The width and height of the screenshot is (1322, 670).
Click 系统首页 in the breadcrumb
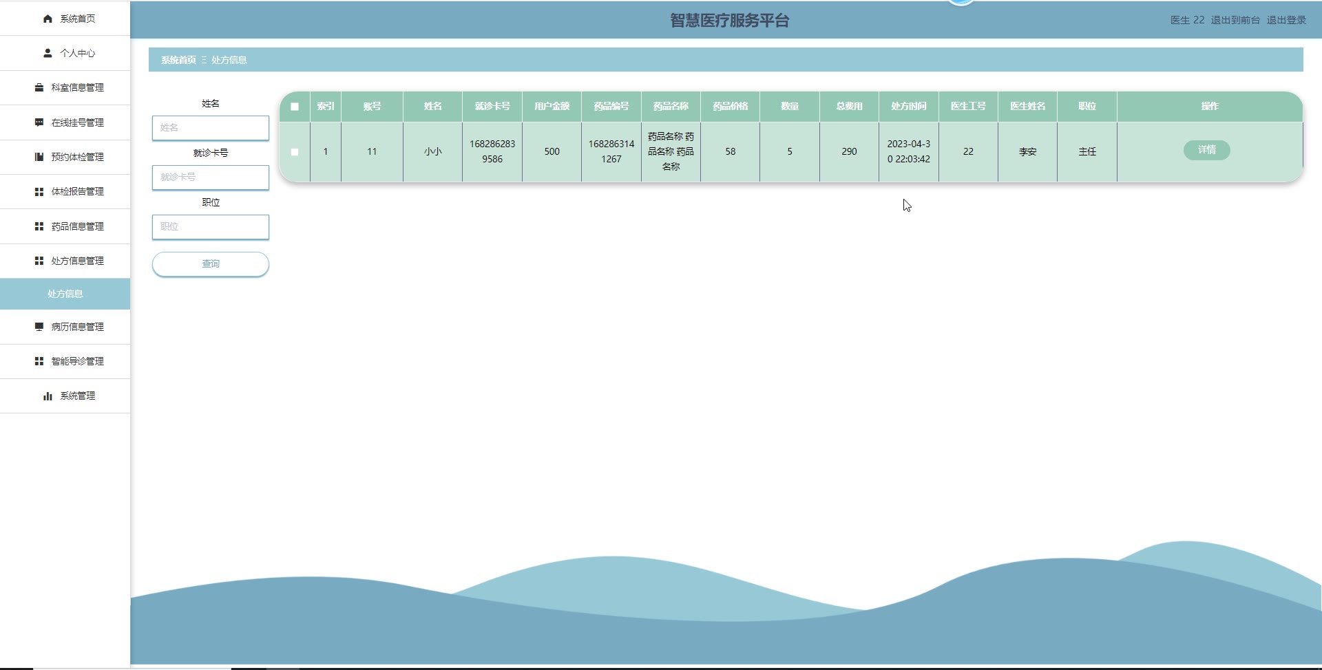coord(178,60)
